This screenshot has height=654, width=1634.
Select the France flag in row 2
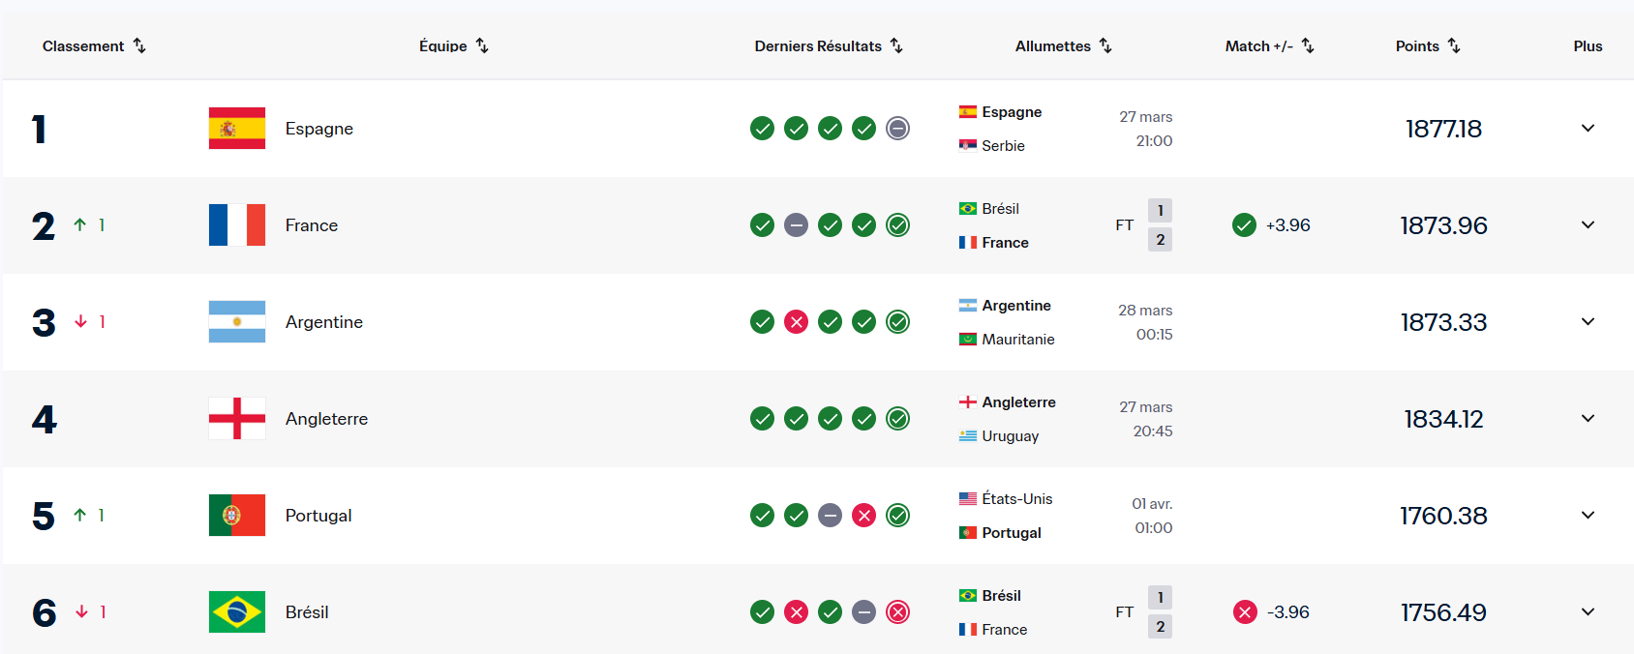click(235, 224)
